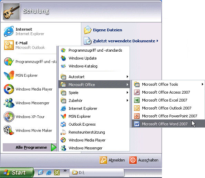Click the Windows Update icon in programs menu

point(63,58)
